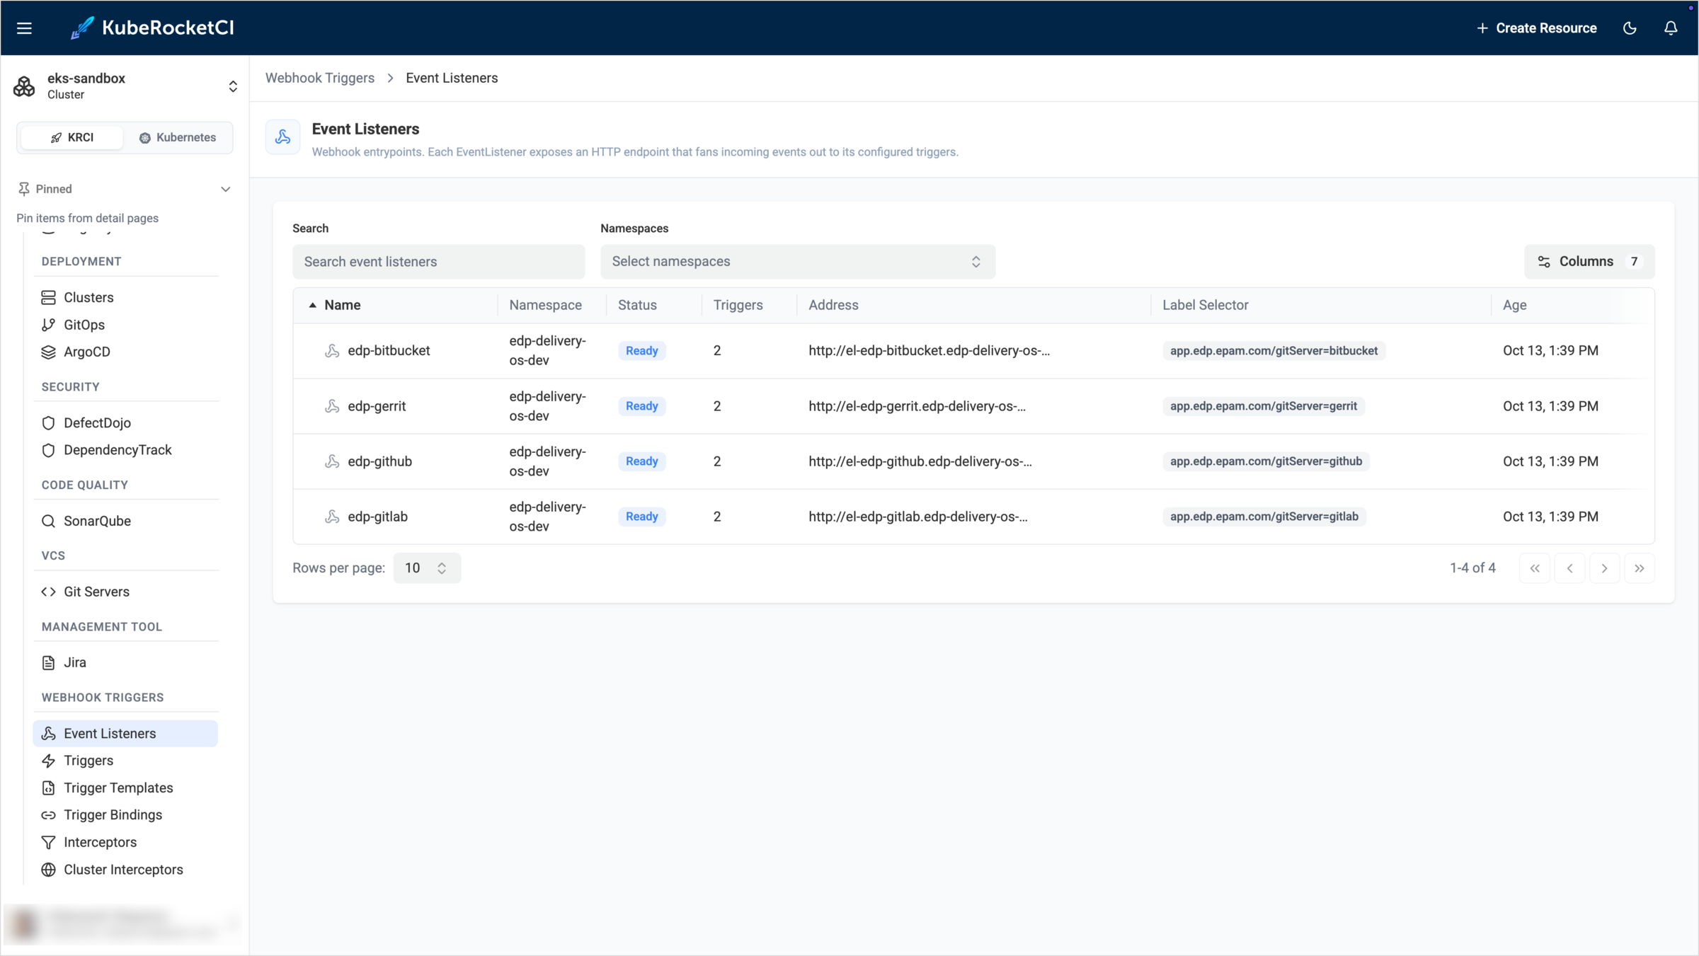Collapse the Pinned section
Screen dimensions: 1699x956
(x=225, y=189)
